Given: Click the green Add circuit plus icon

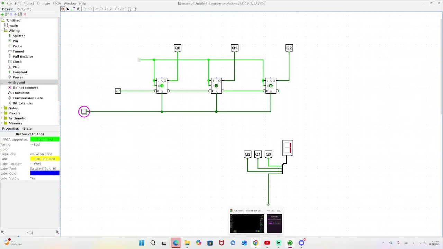Looking at the screenshot, I should tap(2, 14).
